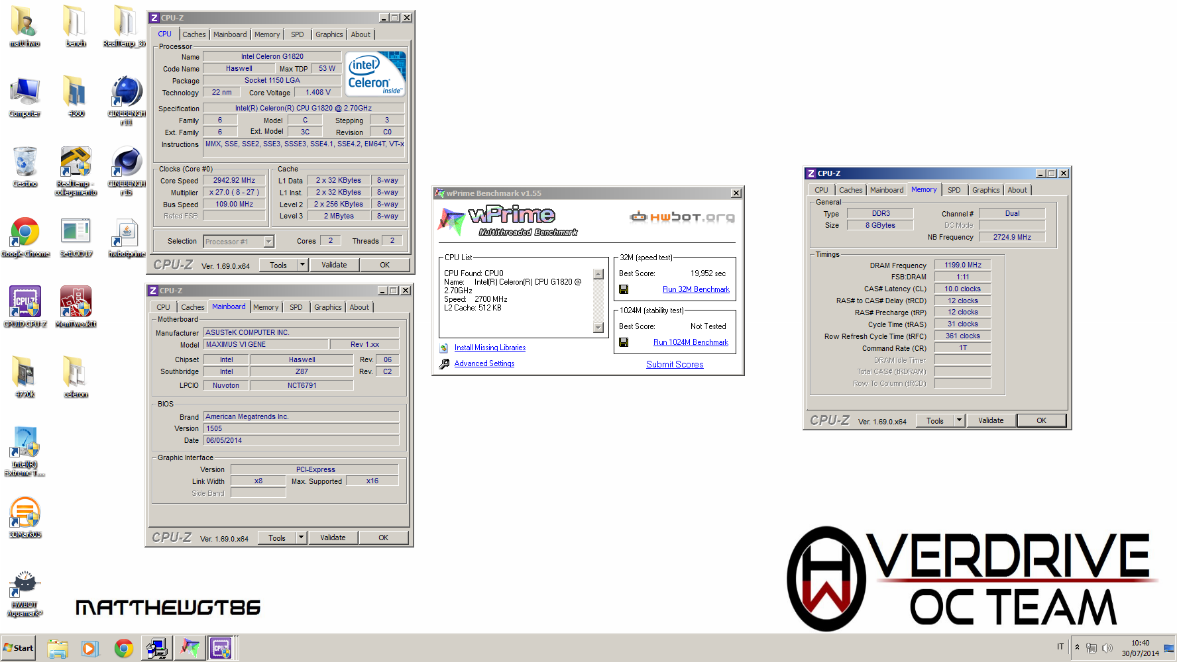The height and width of the screenshot is (662, 1177).
Task: Switch to CPU-Z taskbar button
Action: tap(221, 648)
